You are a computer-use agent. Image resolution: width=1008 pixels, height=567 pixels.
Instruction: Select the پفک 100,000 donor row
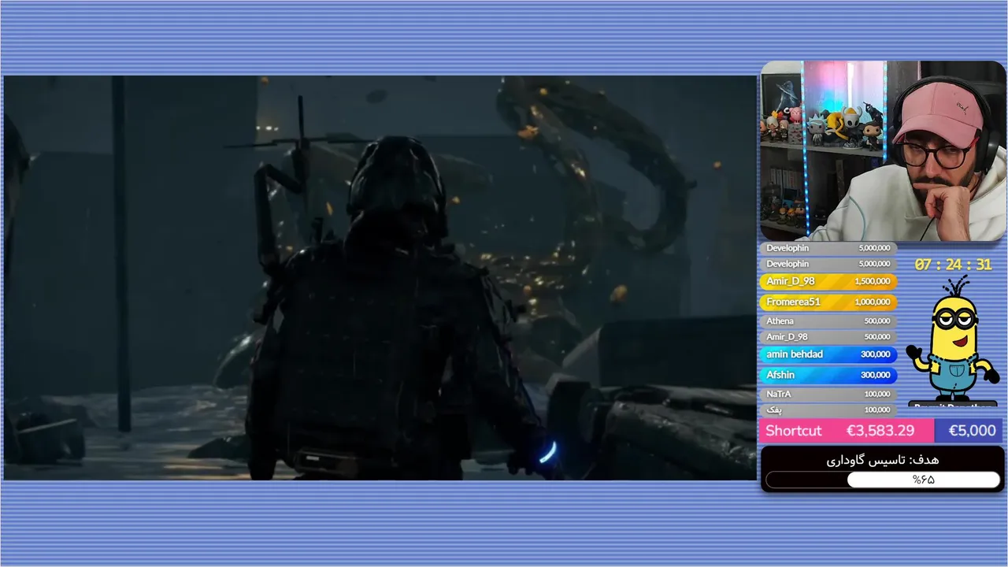coord(828,409)
